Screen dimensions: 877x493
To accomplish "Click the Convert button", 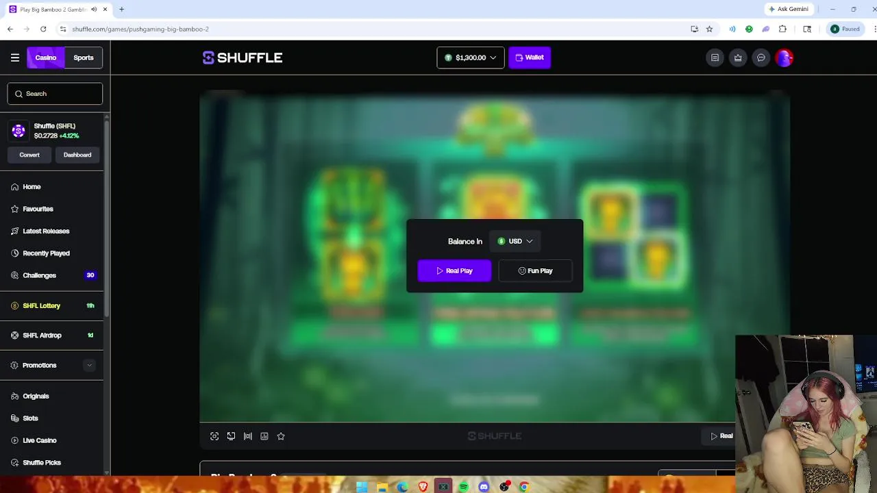I will [29, 155].
